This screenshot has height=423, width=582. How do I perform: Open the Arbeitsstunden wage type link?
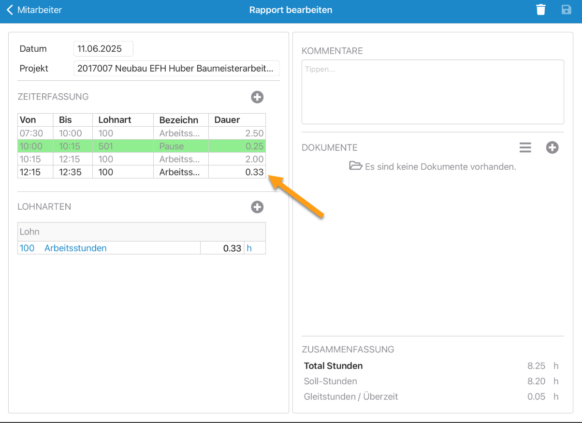pos(75,248)
